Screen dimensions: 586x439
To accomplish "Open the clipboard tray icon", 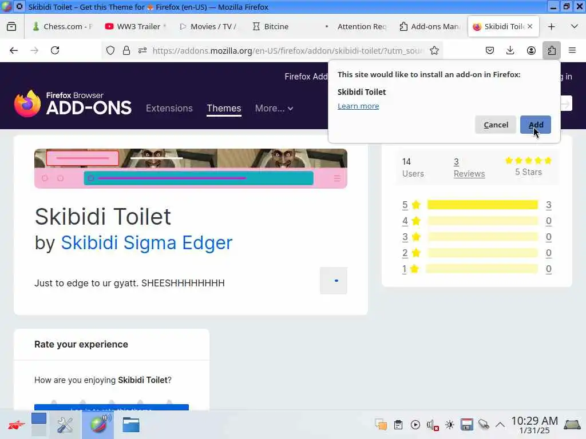I will pos(398,425).
